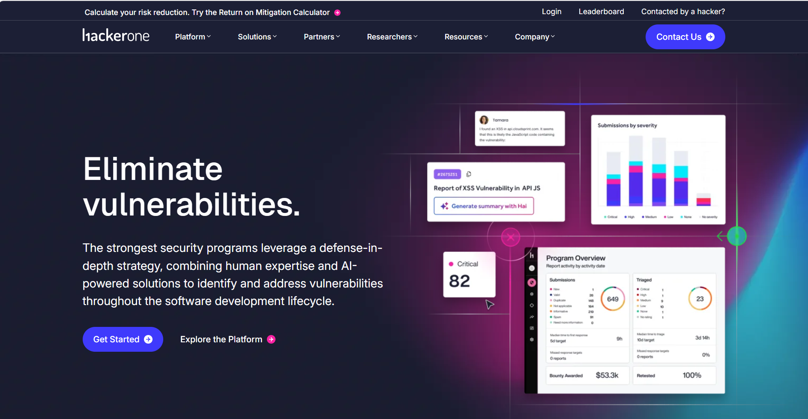Open the Resources menu
The height and width of the screenshot is (419, 808).
click(466, 37)
